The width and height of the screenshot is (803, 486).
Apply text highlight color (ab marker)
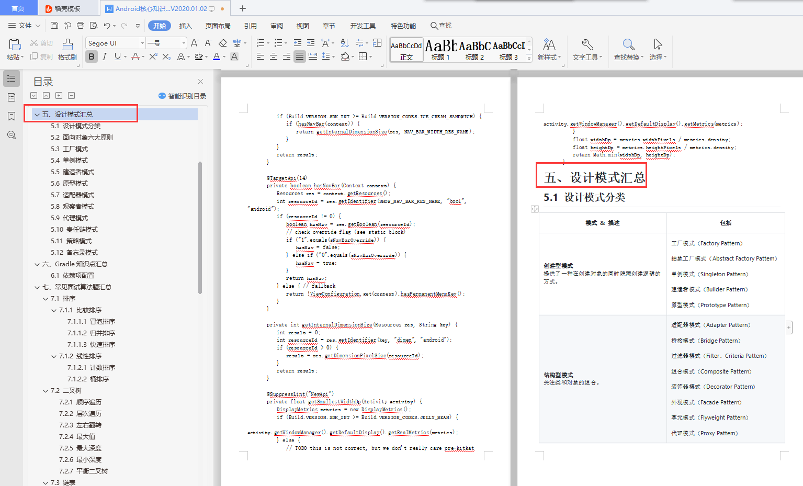point(198,56)
